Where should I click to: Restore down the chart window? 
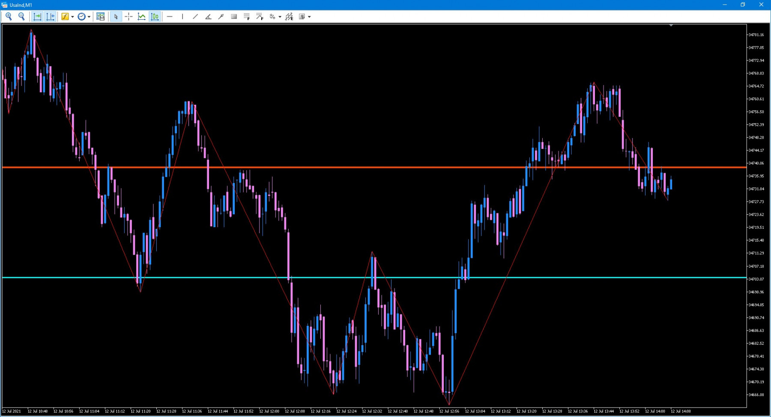[x=743, y=5]
